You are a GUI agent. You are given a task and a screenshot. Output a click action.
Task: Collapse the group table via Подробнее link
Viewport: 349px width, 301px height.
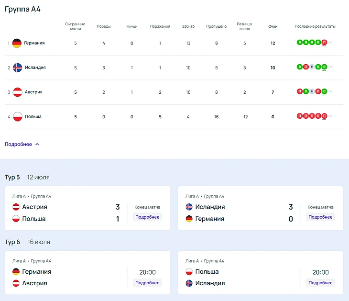coord(22,144)
